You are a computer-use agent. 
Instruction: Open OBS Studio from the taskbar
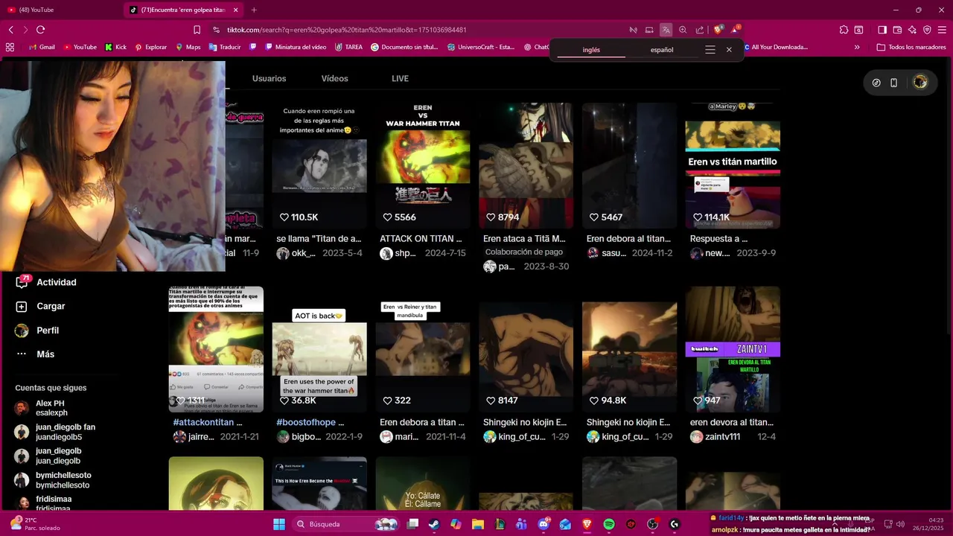point(653,524)
